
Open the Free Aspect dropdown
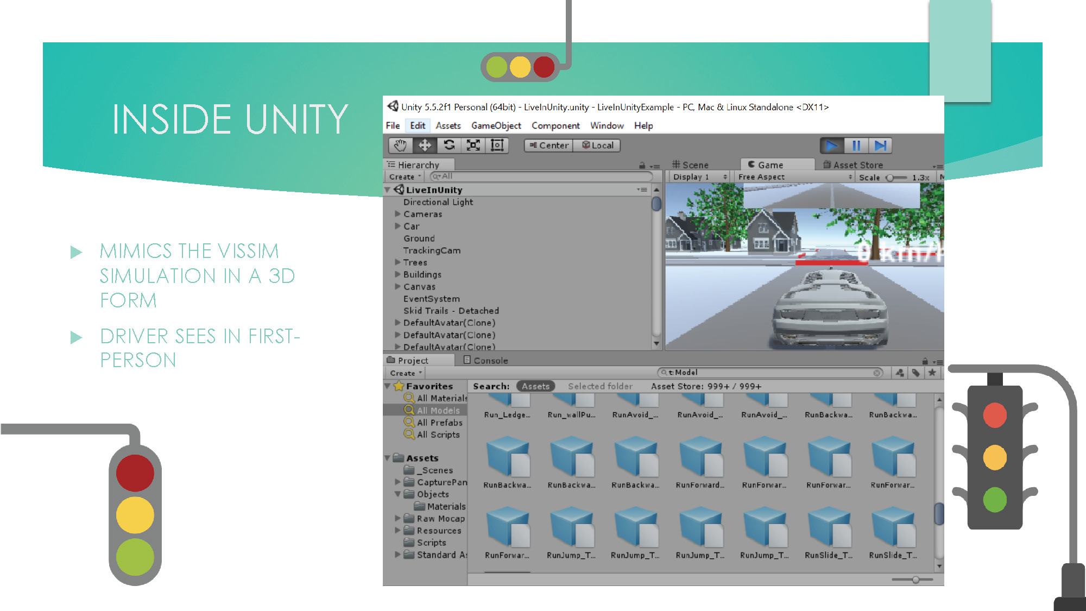coord(793,177)
